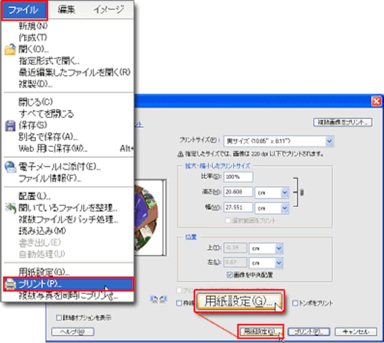Open the プリントサイズ dropdown
384x343 pixels.
[330, 141]
